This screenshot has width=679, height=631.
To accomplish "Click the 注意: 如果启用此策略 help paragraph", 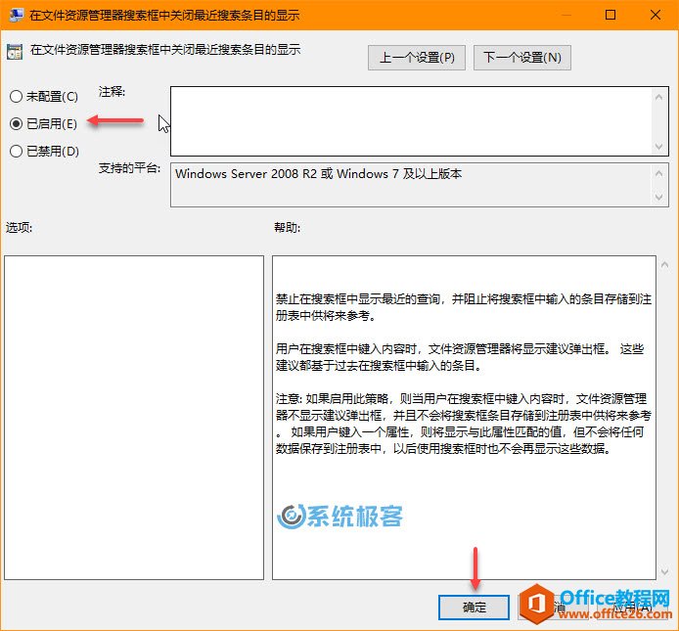I will [464, 424].
